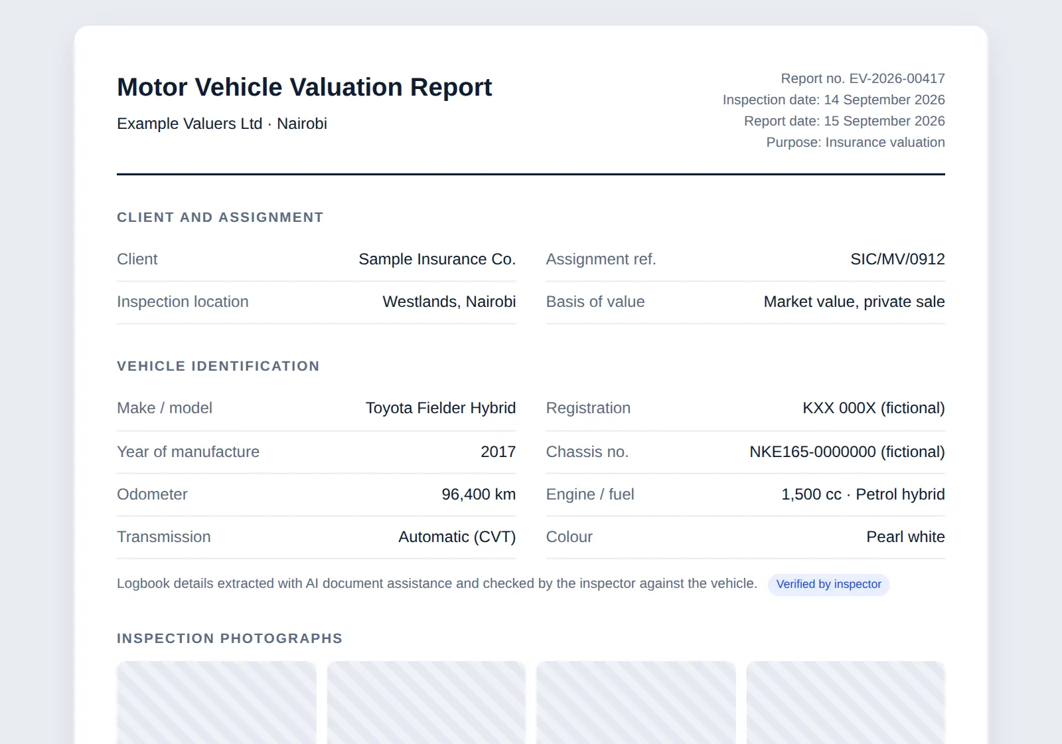
Task: Click the "Basis of value" field label
Action: (595, 302)
